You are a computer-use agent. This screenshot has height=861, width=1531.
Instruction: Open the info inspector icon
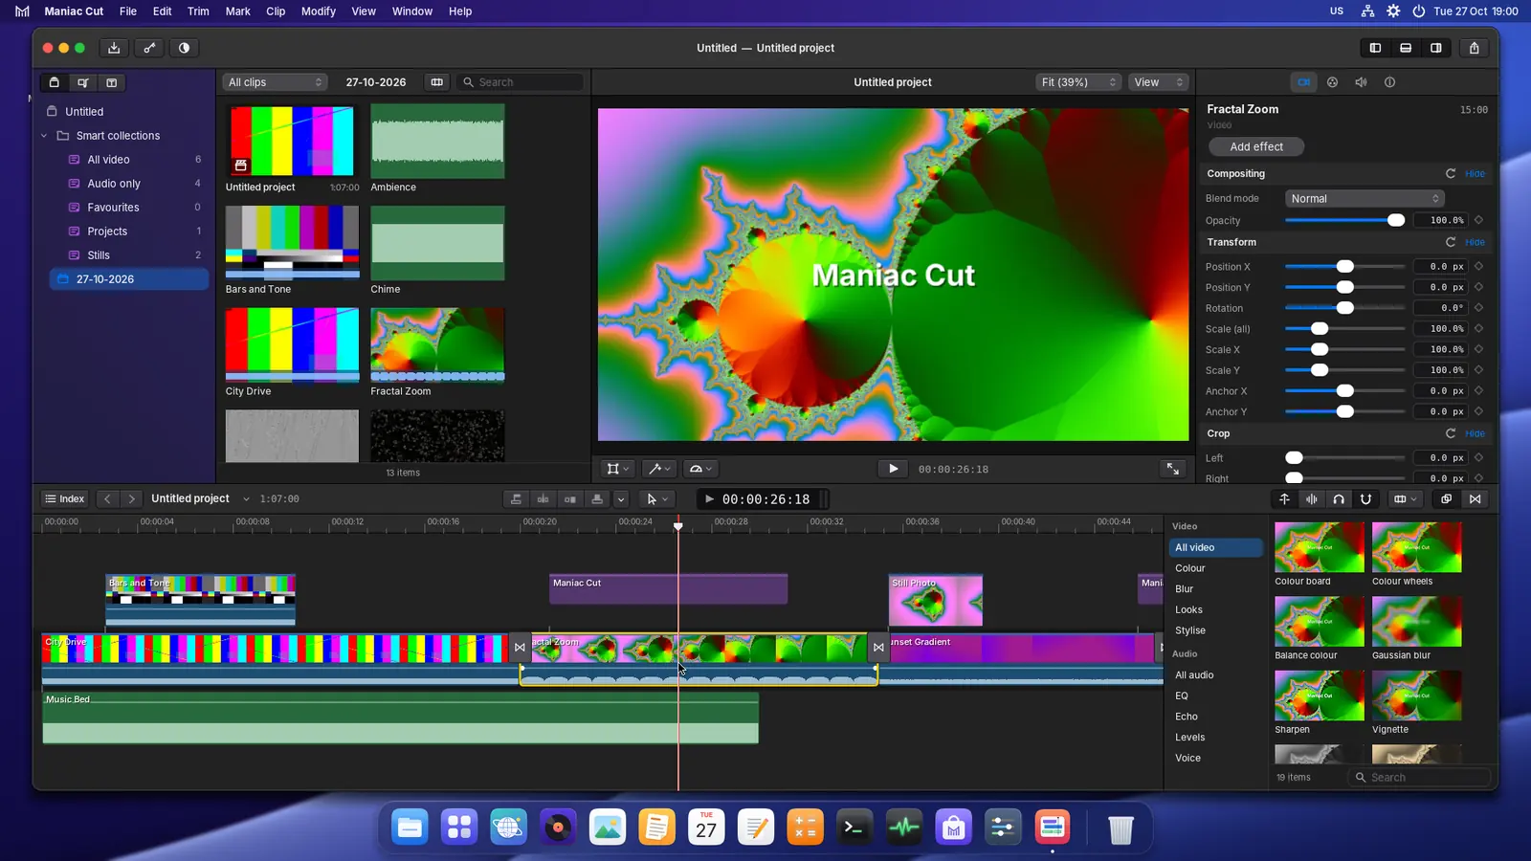(x=1389, y=82)
